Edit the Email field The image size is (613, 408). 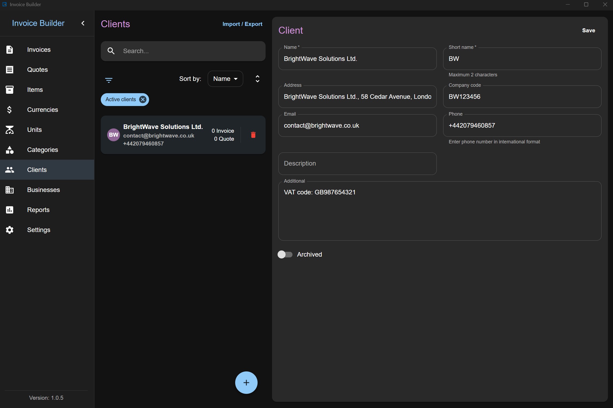pyautogui.click(x=357, y=125)
